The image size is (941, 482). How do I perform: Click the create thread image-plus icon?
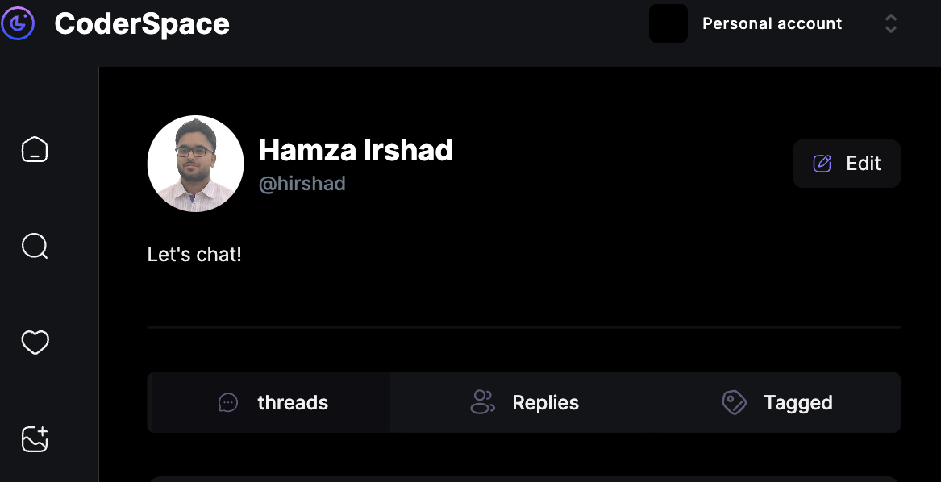click(x=35, y=439)
